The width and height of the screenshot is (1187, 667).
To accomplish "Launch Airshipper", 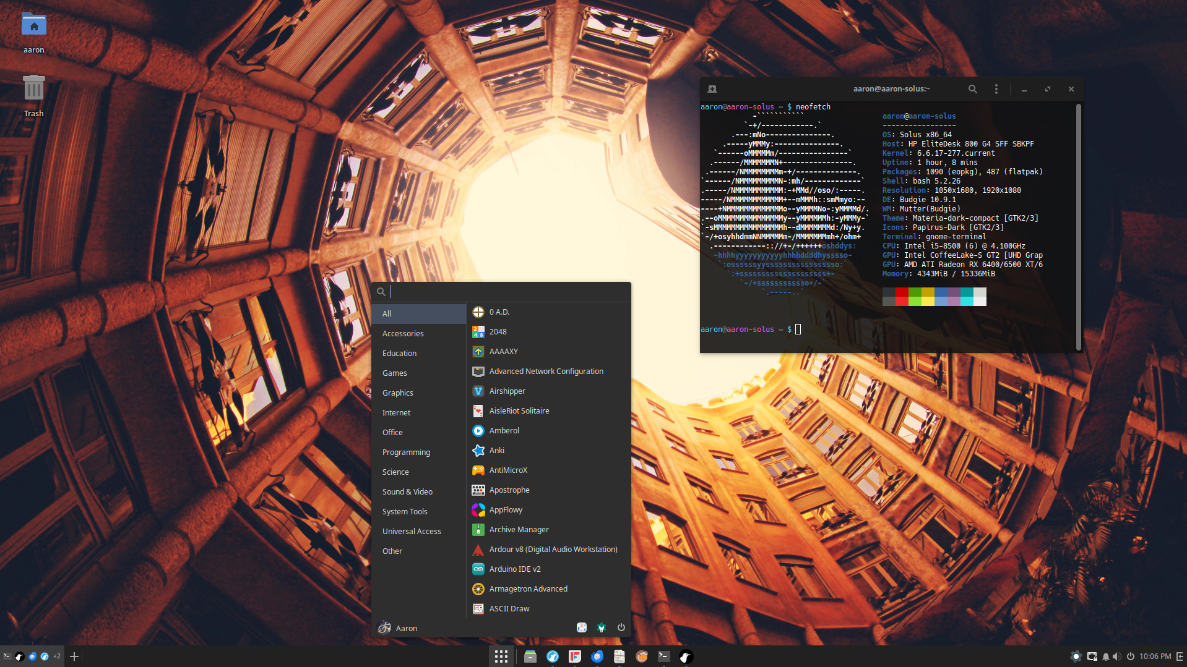I will 548,391.
